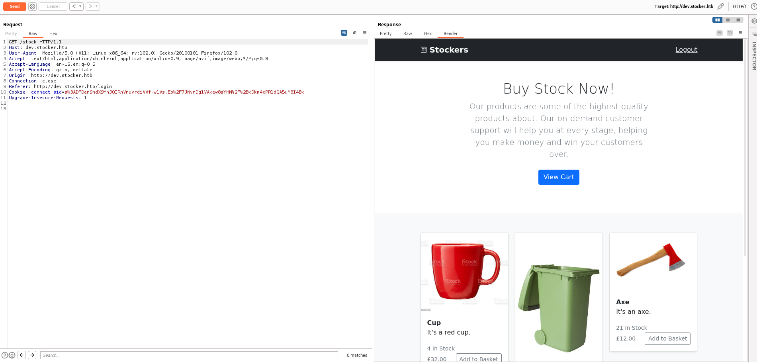Click the Target: http://dev.stocker.htb text
Viewport: 757px width, 362px height.
[684, 6]
